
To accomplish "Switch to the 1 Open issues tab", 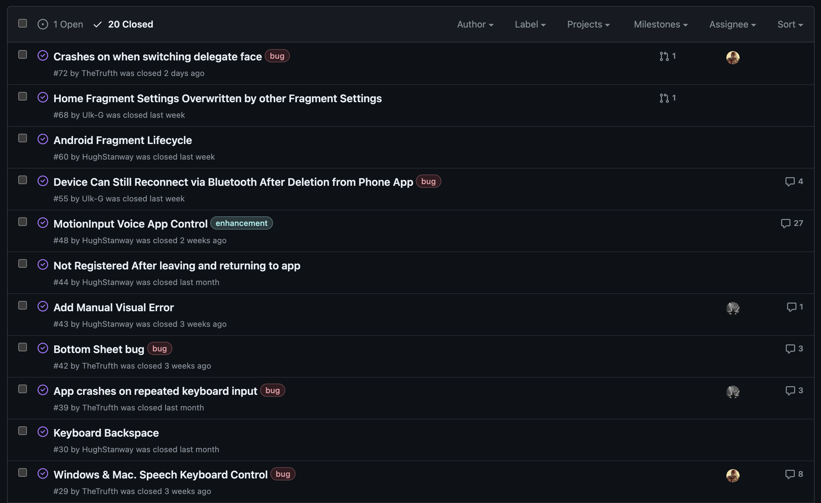I will [x=60, y=24].
